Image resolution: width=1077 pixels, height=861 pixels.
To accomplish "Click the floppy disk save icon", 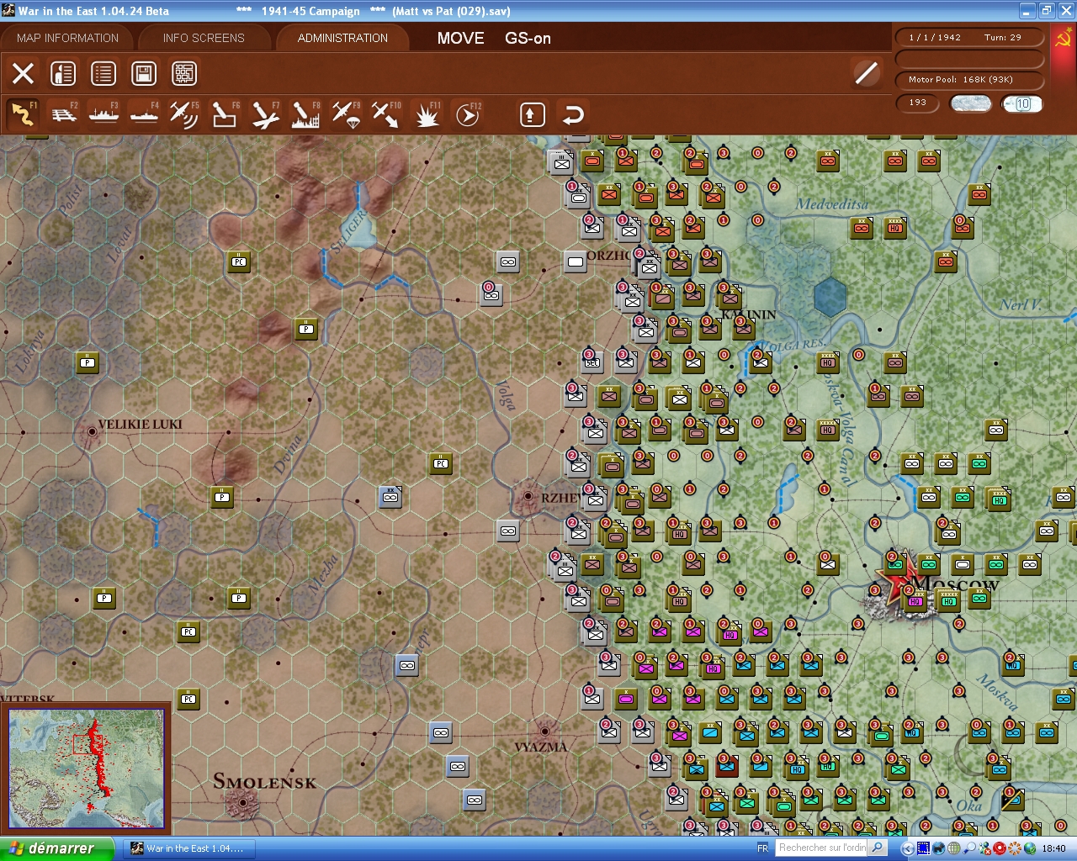I will (x=144, y=73).
